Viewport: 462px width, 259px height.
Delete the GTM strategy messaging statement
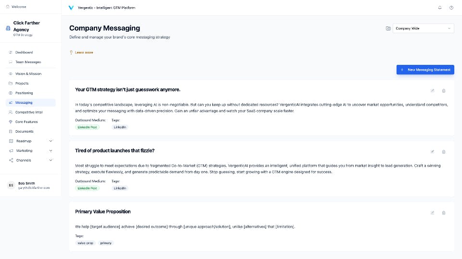pyautogui.click(x=444, y=90)
